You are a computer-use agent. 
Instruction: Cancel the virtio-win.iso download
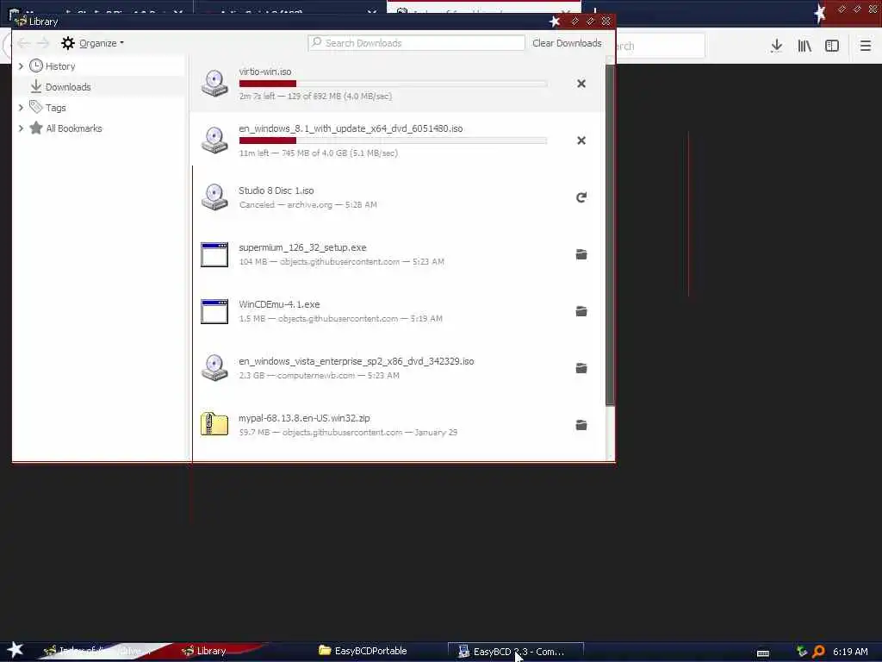coord(581,84)
